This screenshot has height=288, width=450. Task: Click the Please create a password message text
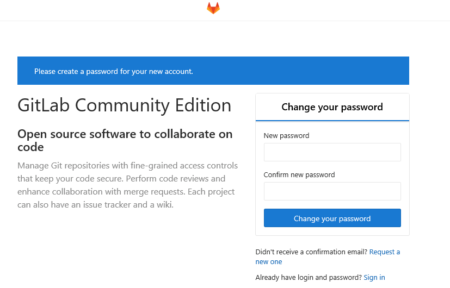pyautogui.click(x=113, y=71)
